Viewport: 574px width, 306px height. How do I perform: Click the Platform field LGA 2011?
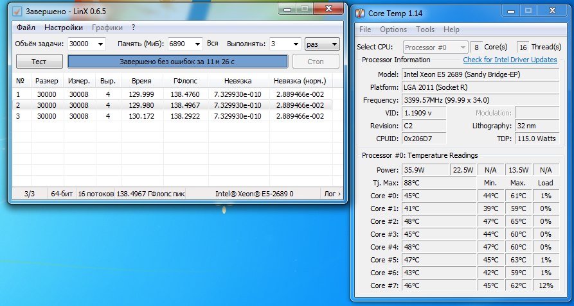(x=481, y=87)
